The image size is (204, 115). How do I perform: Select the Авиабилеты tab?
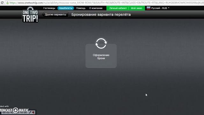66,8
